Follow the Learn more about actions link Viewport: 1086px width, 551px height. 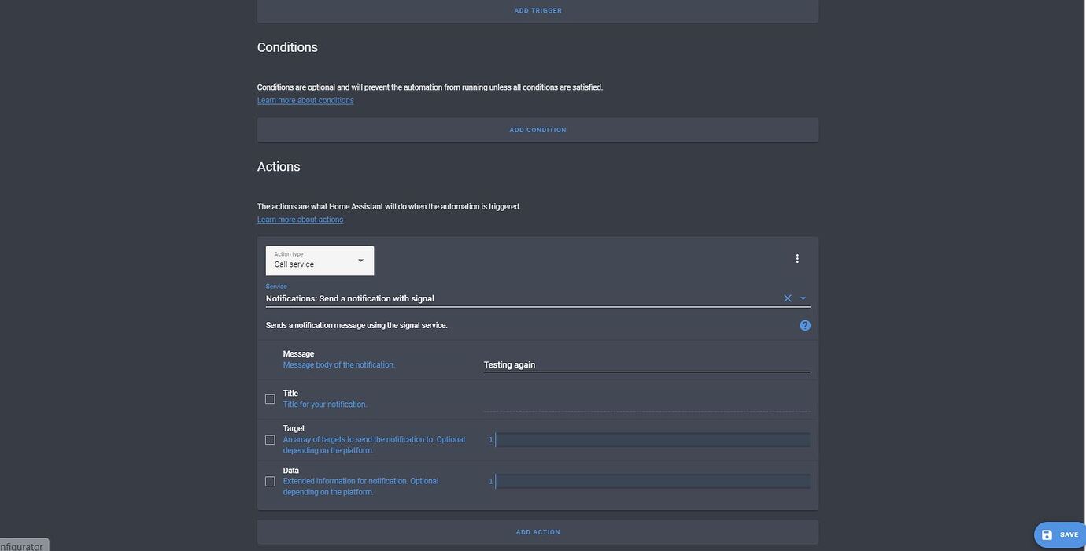click(x=300, y=220)
